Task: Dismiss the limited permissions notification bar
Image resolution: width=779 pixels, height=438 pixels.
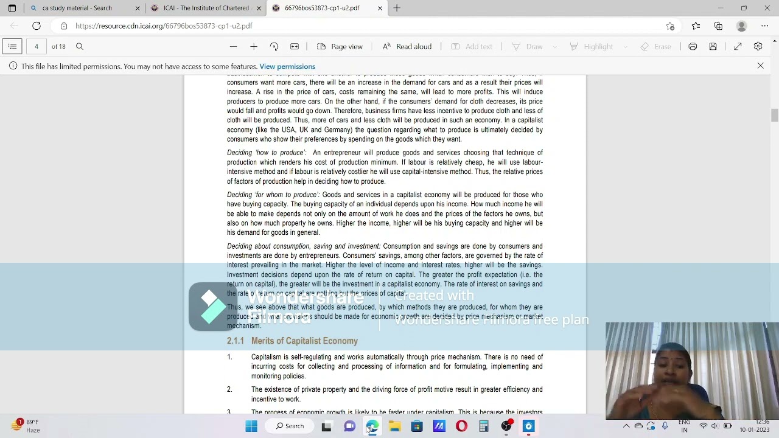Action: (760, 66)
